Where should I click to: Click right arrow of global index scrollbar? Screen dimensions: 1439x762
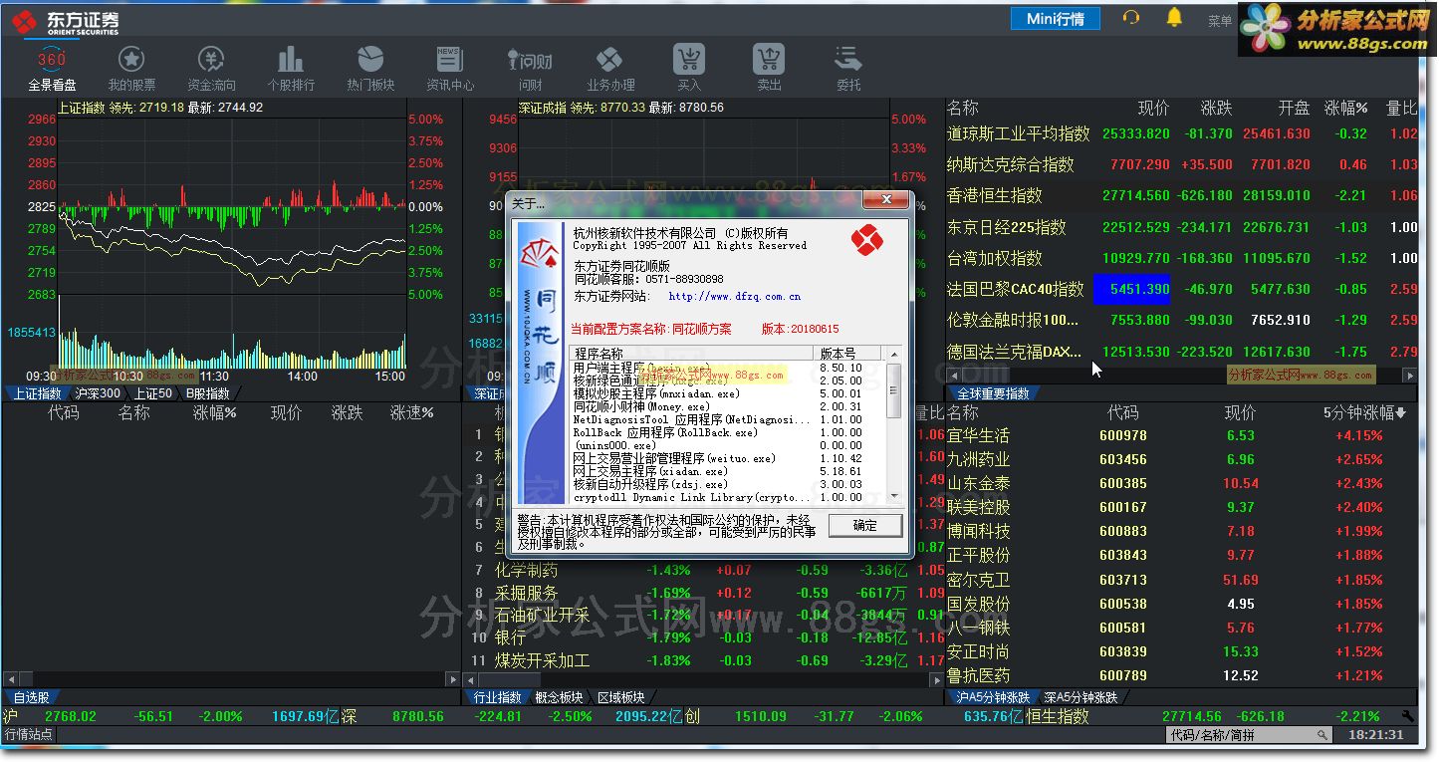[x=1409, y=376]
